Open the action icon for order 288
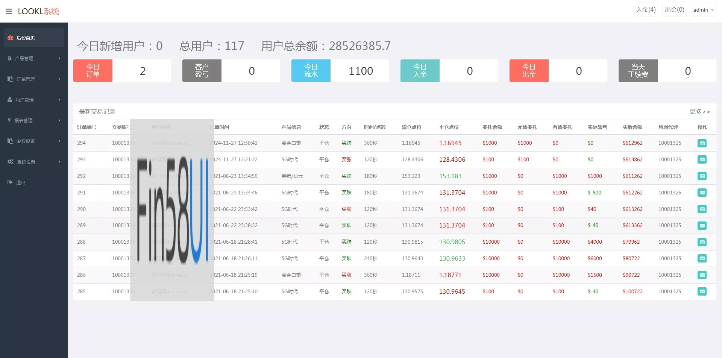The width and height of the screenshot is (722, 358). pyautogui.click(x=702, y=242)
